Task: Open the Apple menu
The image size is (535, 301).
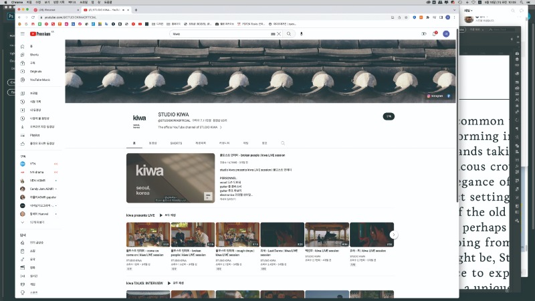Action: [x=5, y=2]
